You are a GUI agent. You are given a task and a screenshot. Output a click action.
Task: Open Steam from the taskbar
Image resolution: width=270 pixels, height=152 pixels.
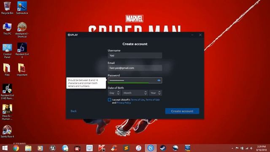(x=163, y=148)
